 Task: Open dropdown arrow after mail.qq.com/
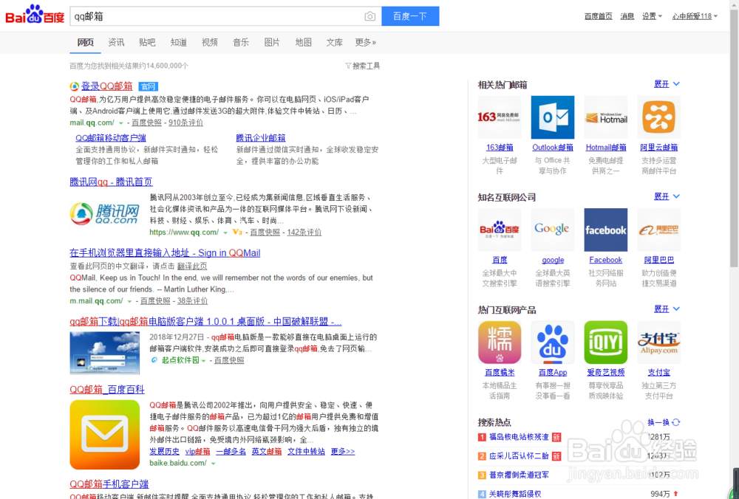coord(120,123)
